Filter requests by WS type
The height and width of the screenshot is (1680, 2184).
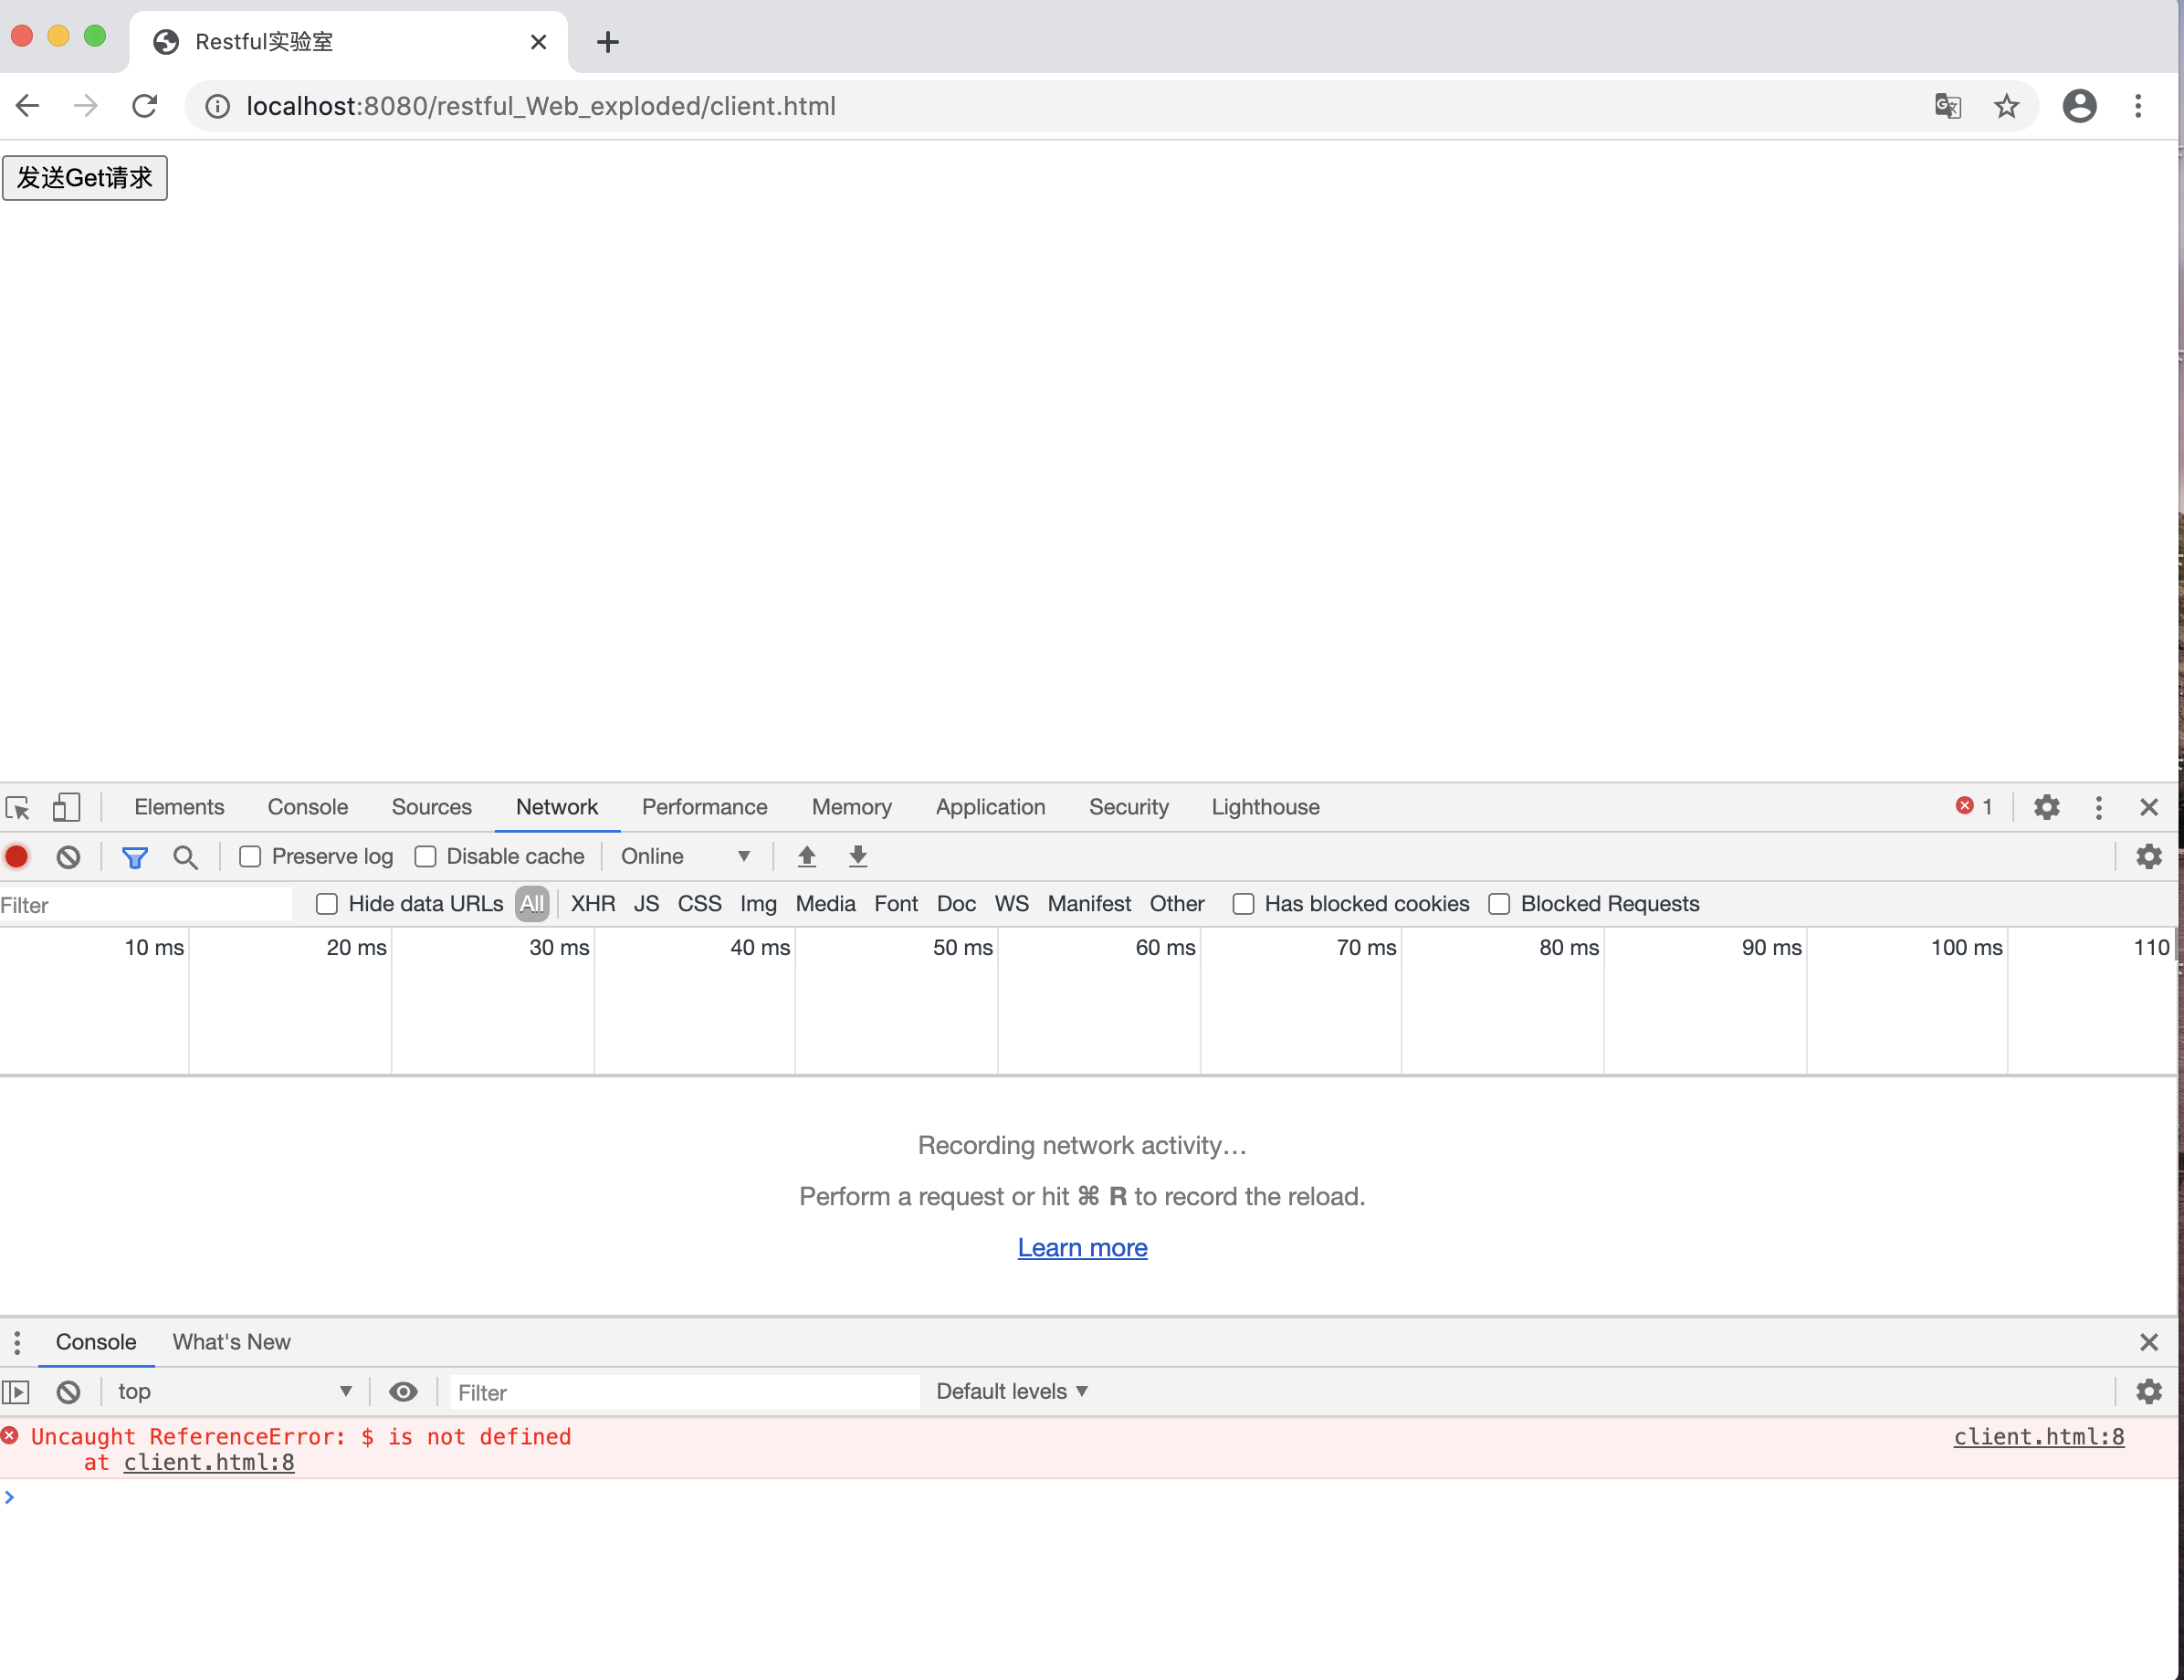coord(1011,904)
